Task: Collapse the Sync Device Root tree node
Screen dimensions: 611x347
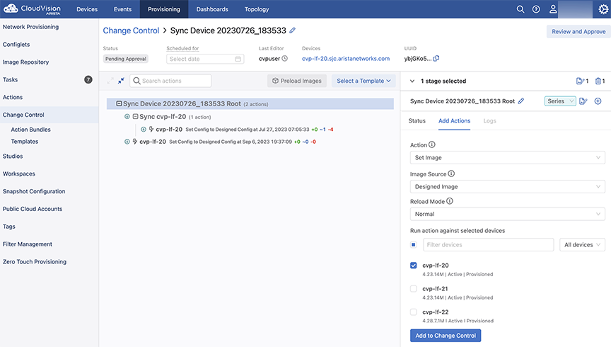Action: pyautogui.click(x=119, y=103)
